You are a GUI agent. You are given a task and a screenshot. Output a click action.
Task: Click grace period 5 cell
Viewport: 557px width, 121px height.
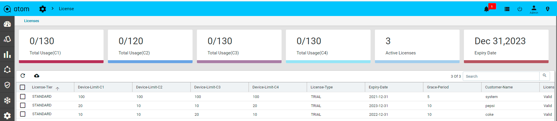[428, 97]
